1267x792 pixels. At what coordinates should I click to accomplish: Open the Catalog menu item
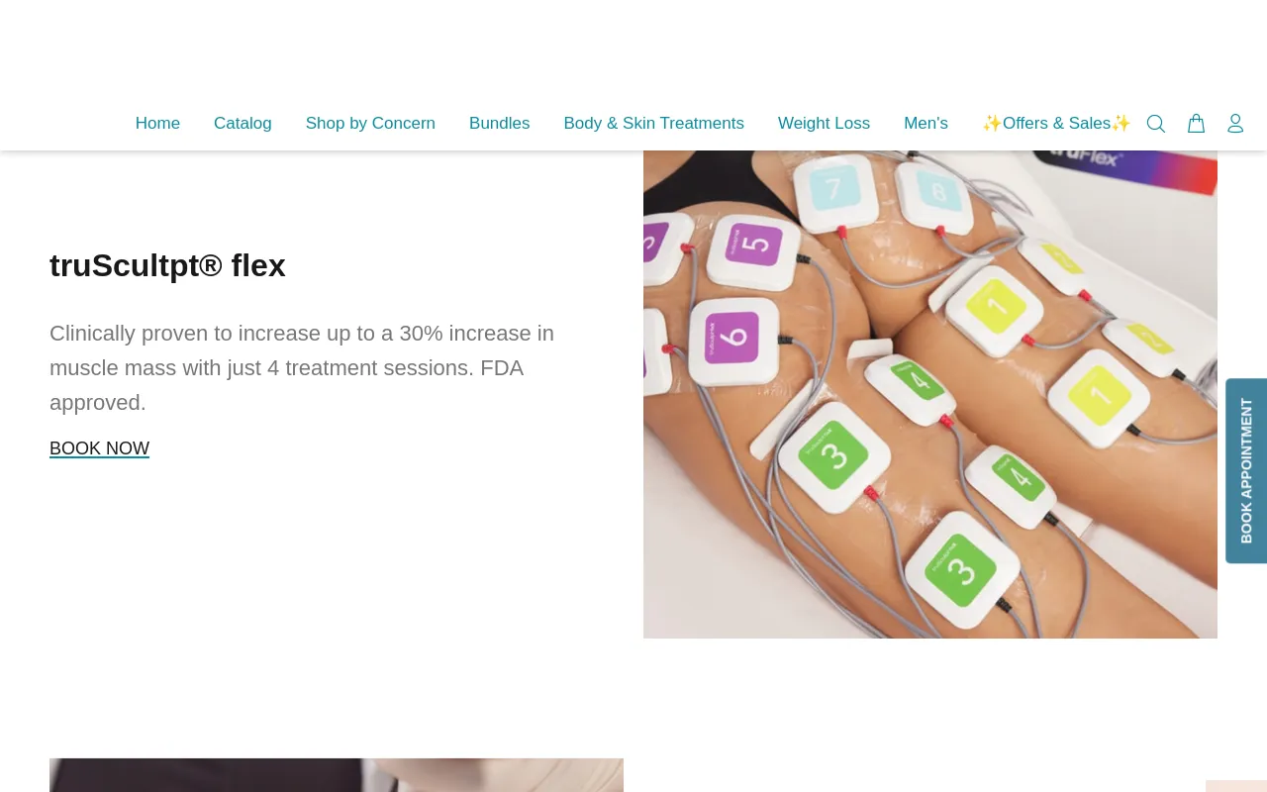pos(243,124)
